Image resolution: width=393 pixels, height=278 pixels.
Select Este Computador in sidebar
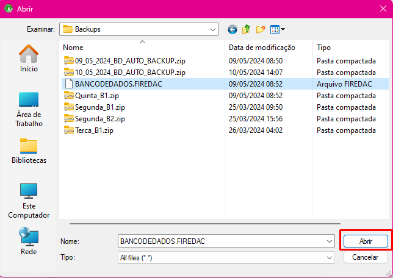29,201
